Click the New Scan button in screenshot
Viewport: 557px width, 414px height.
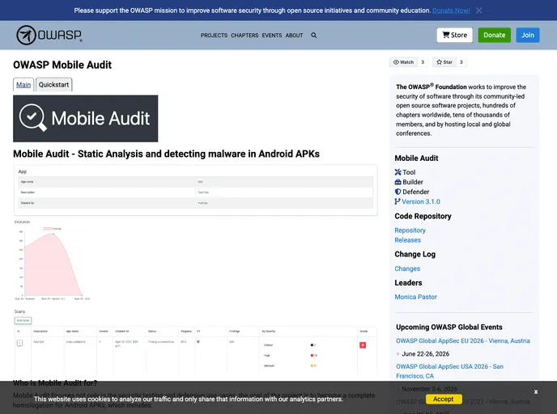pyautogui.click(x=23, y=321)
